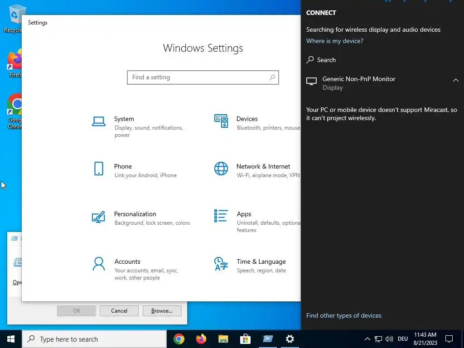Switch the DEU input language indicator

tap(403, 339)
